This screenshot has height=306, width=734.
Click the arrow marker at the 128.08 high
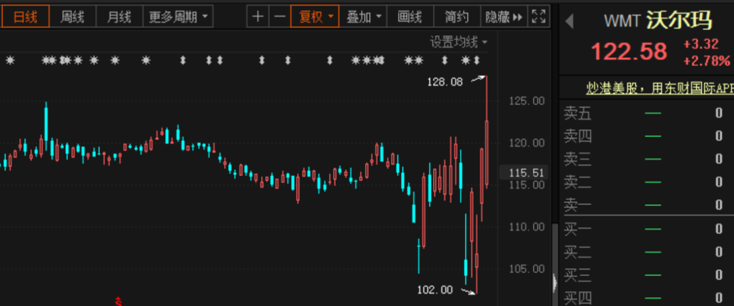(x=479, y=80)
